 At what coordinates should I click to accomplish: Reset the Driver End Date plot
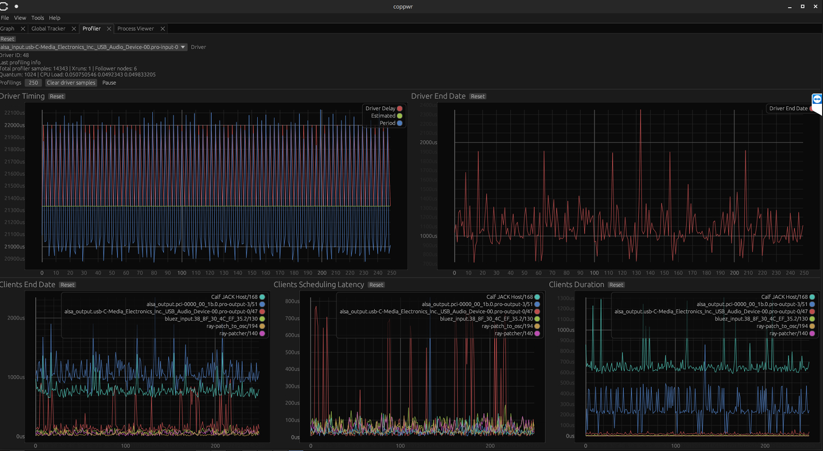[477, 97]
